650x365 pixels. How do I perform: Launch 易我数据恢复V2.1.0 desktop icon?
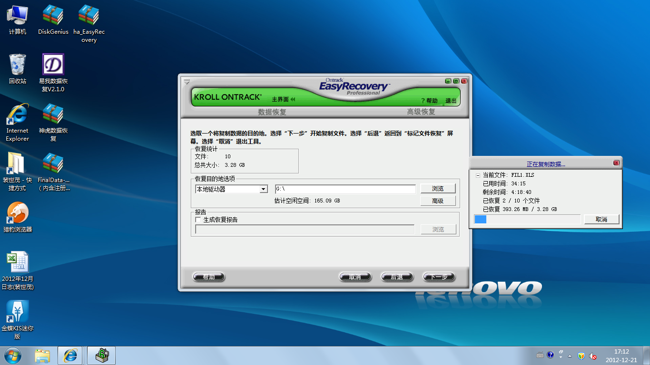(x=53, y=73)
